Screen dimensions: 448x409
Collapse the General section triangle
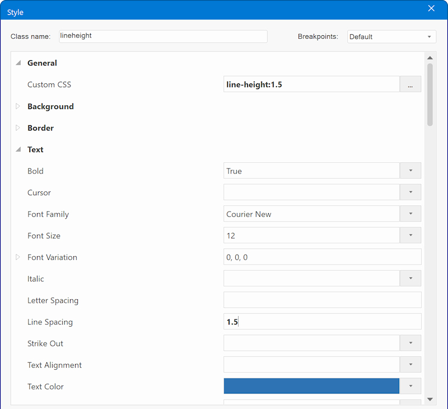click(x=18, y=63)
